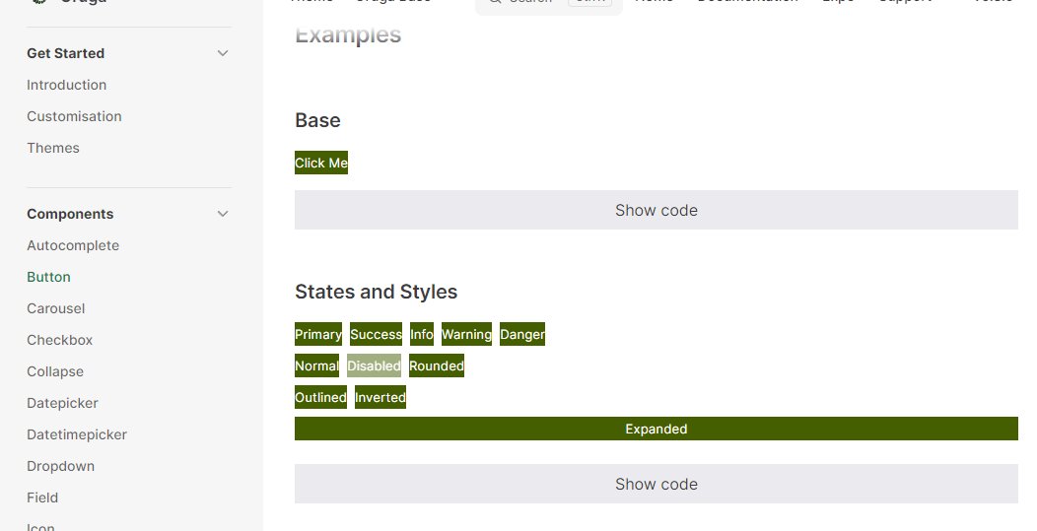This screenshot has width=1037, height=531.
Task: Click the Components section heading
Action: tap(70, 214)
